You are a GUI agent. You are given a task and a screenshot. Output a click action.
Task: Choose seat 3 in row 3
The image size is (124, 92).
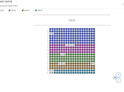pyautogui.click(x=55, y=34)
